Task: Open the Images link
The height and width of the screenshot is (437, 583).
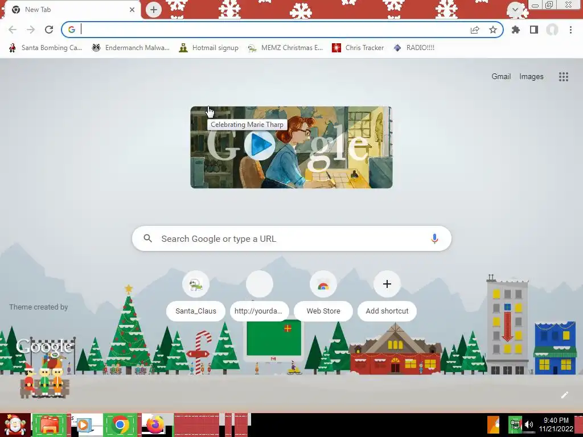Action: pyautogui.click(x=531, y=77)
